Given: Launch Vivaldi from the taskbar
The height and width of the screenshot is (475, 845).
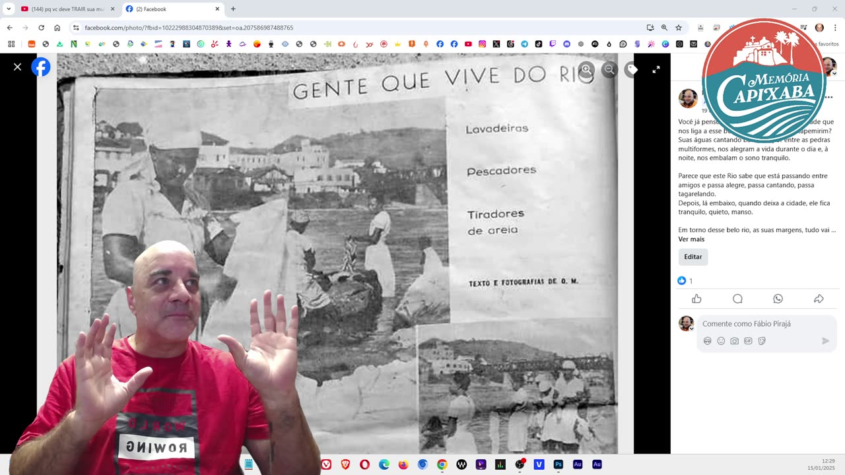Looking at the screenshot, I should pos(326,464).
